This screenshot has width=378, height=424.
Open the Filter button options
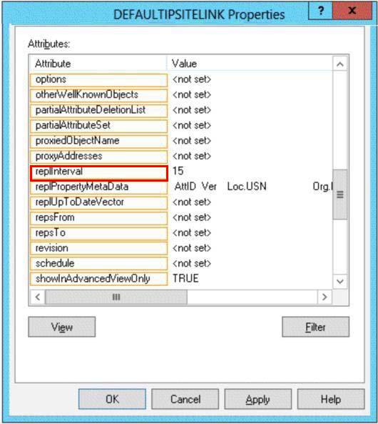tap(315, 327)
